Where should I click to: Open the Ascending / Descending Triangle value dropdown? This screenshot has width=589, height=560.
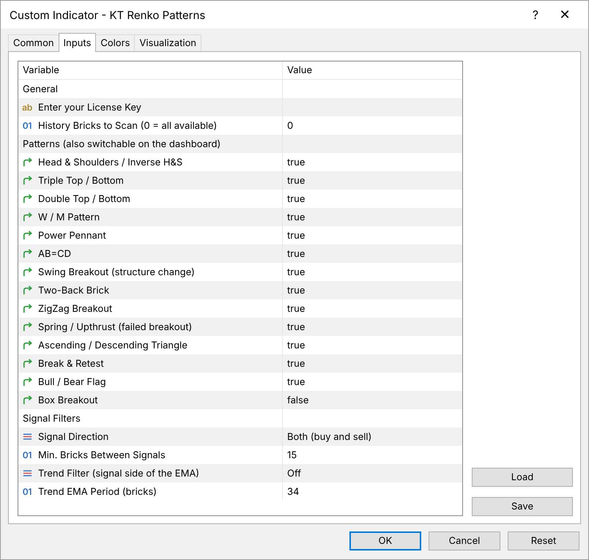coord(372,345)
